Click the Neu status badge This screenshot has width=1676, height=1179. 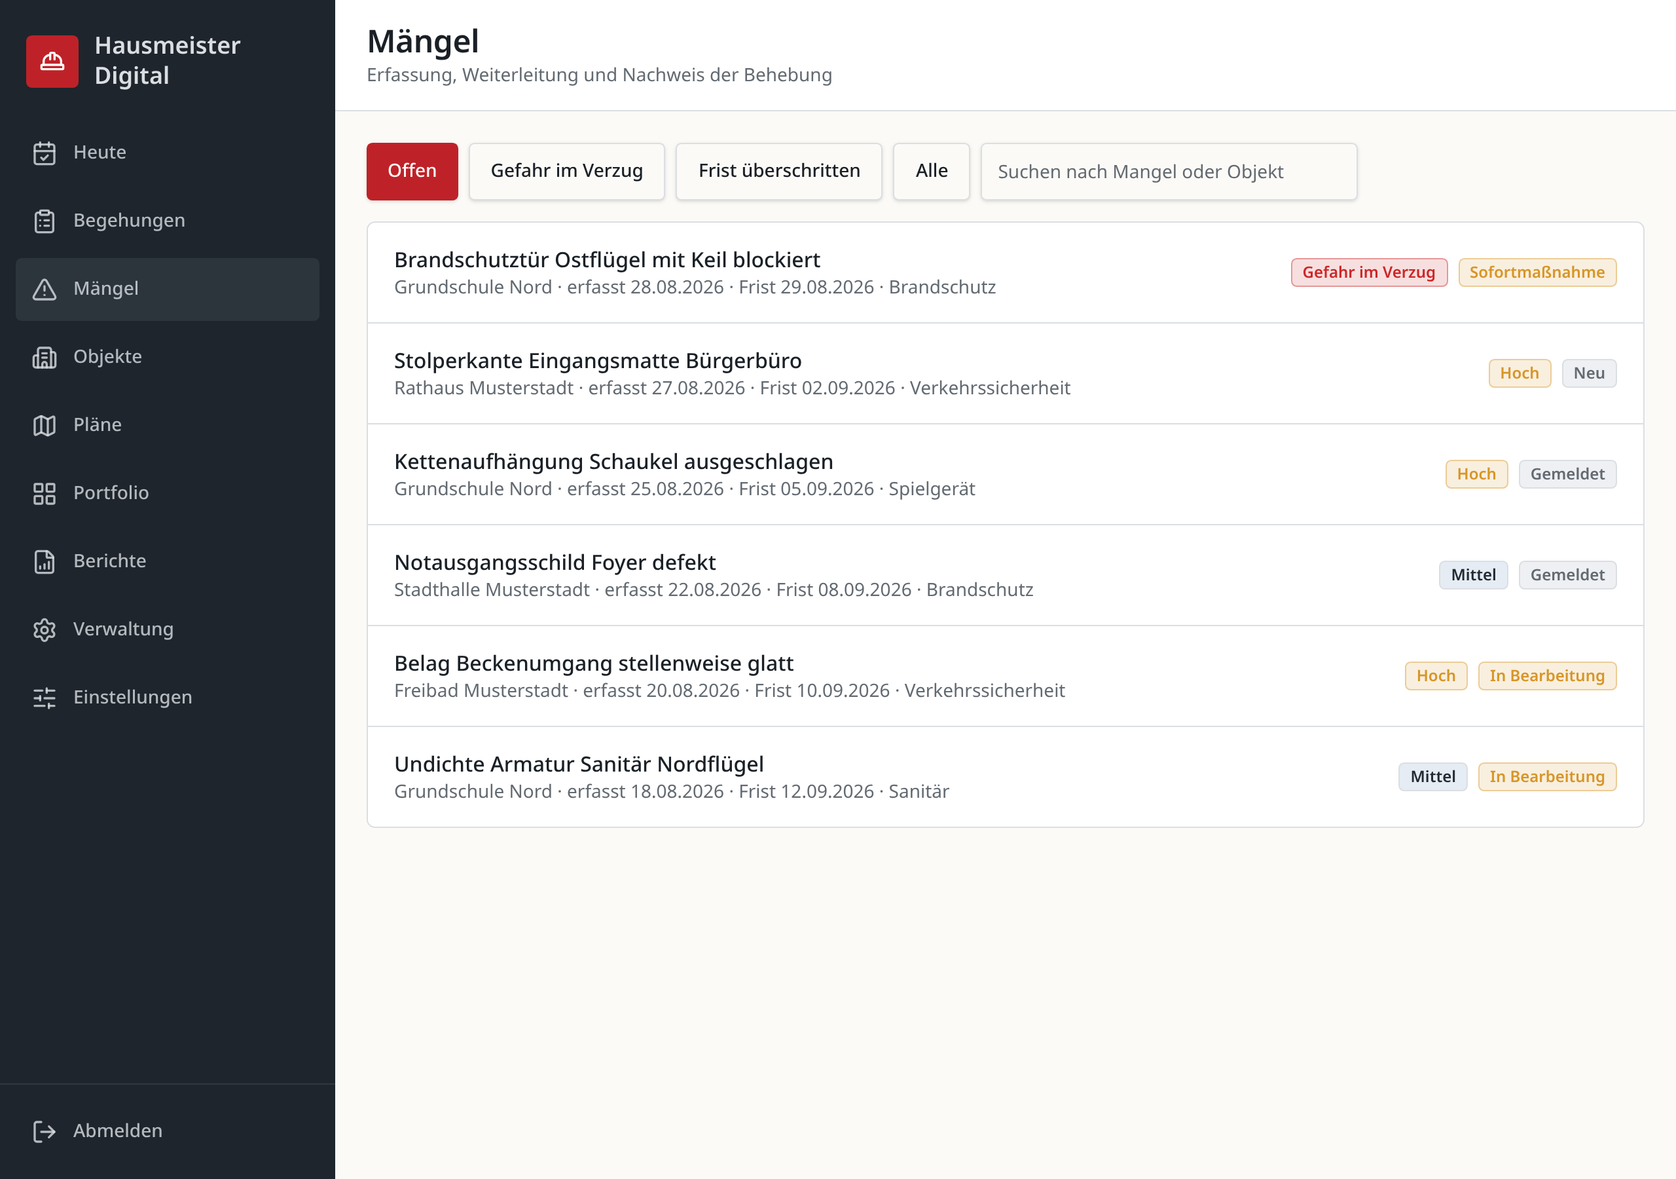(x=1588, y=373)
